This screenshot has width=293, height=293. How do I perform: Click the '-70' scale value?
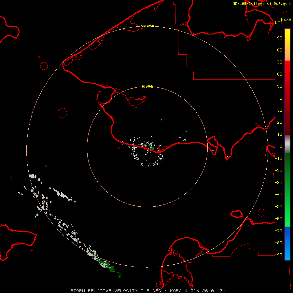point(278,231)
